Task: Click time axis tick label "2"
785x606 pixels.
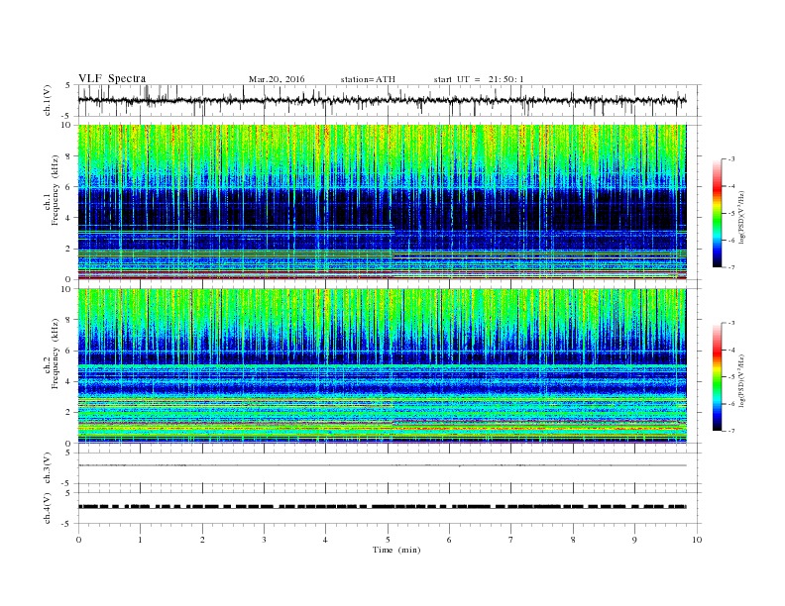Action: point(202,540)
